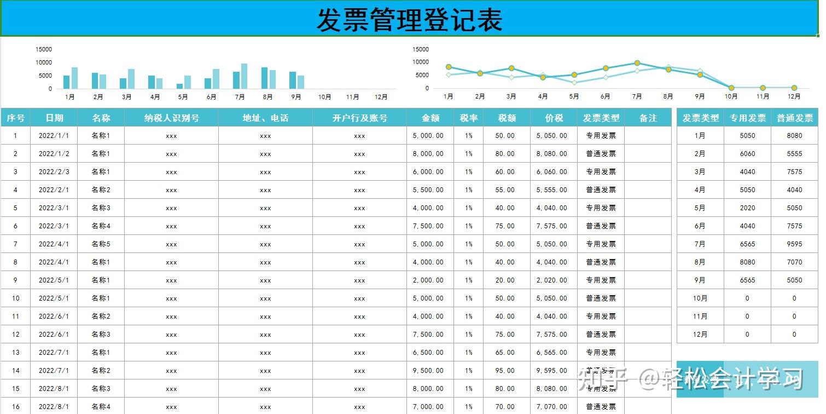Click the 税率 column header
Image resolution: width=826 pixels, height=414 pixels.
[468, 118]
